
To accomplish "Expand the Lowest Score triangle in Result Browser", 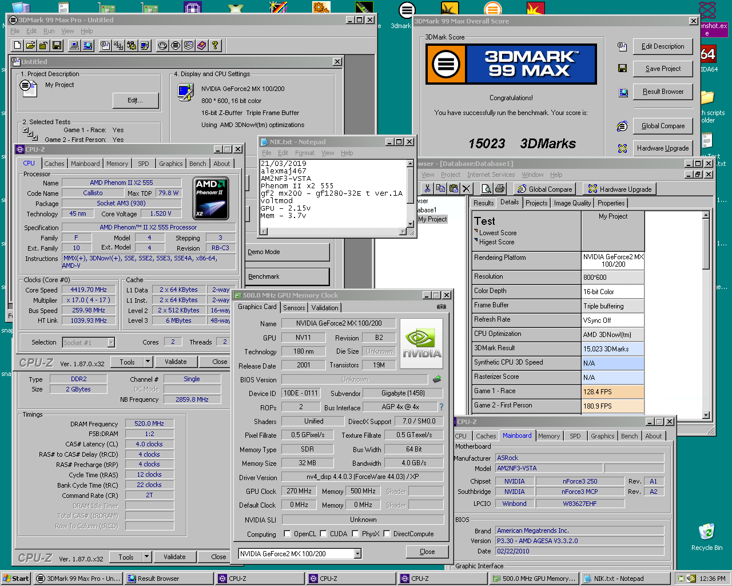I will (476, 231).
